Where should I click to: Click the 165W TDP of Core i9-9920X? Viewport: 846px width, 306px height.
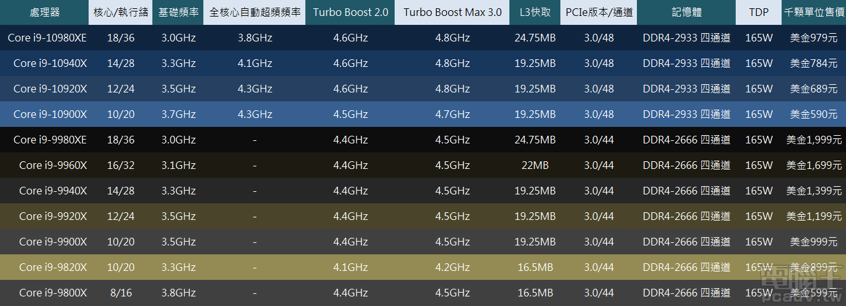tap(759, 216)
